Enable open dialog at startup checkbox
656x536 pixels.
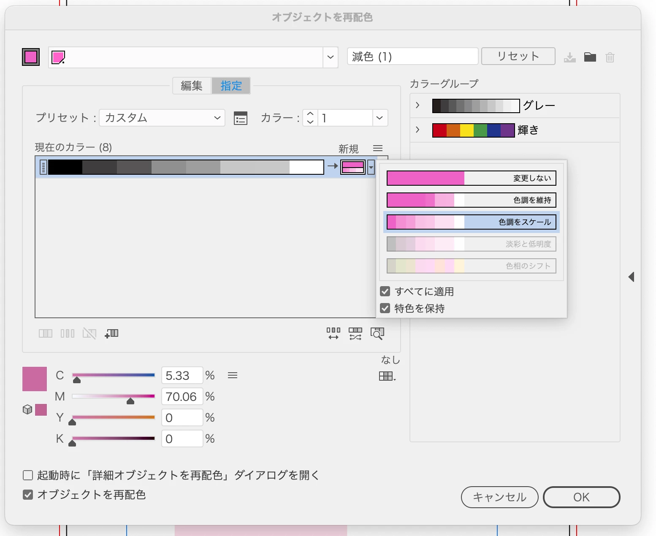point(28,475)
